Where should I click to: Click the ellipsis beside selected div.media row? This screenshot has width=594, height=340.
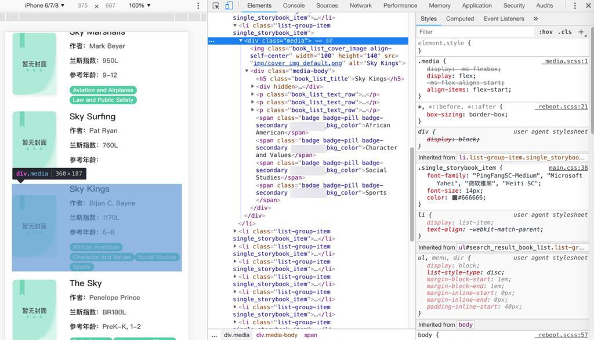click(211, 41)
